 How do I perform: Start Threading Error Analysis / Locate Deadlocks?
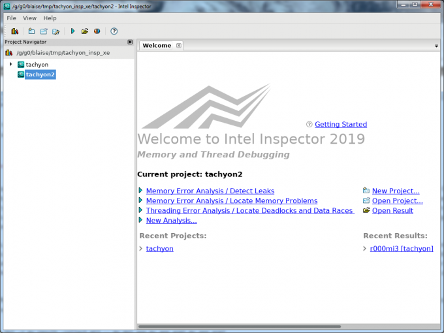coord(250,211)
